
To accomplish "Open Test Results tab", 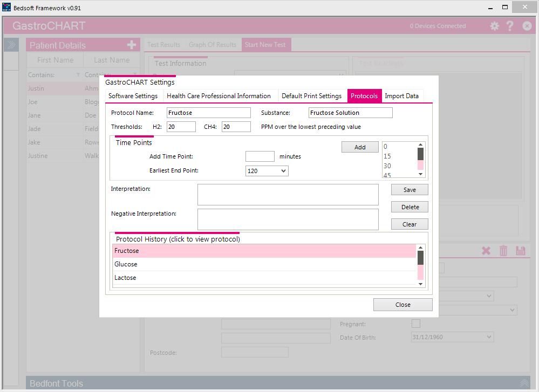I will tap(163, 45).
